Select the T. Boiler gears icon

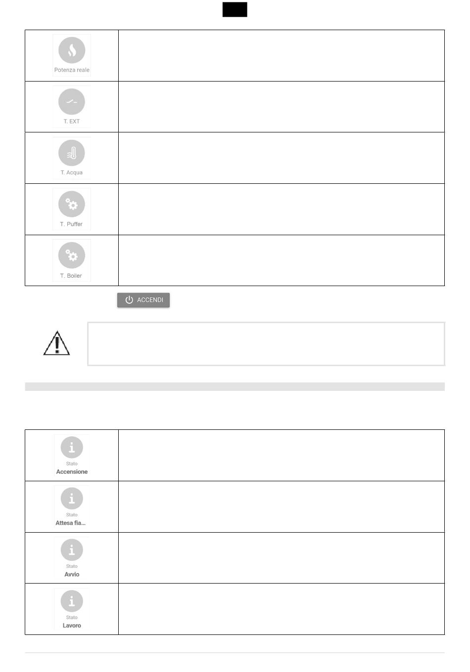(72, 255)
